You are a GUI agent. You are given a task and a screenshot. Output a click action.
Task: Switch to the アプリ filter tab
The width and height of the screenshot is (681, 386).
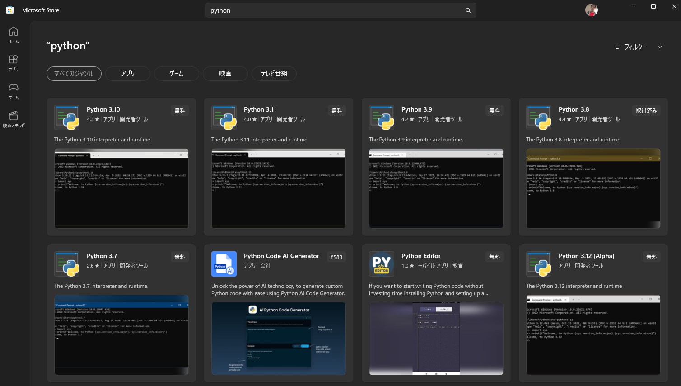(128, 74)
